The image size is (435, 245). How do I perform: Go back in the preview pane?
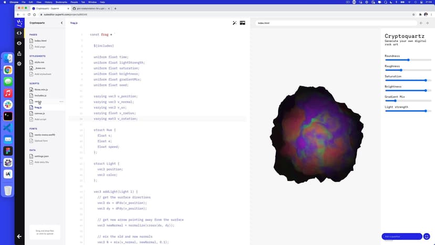[x=422, y=23]
